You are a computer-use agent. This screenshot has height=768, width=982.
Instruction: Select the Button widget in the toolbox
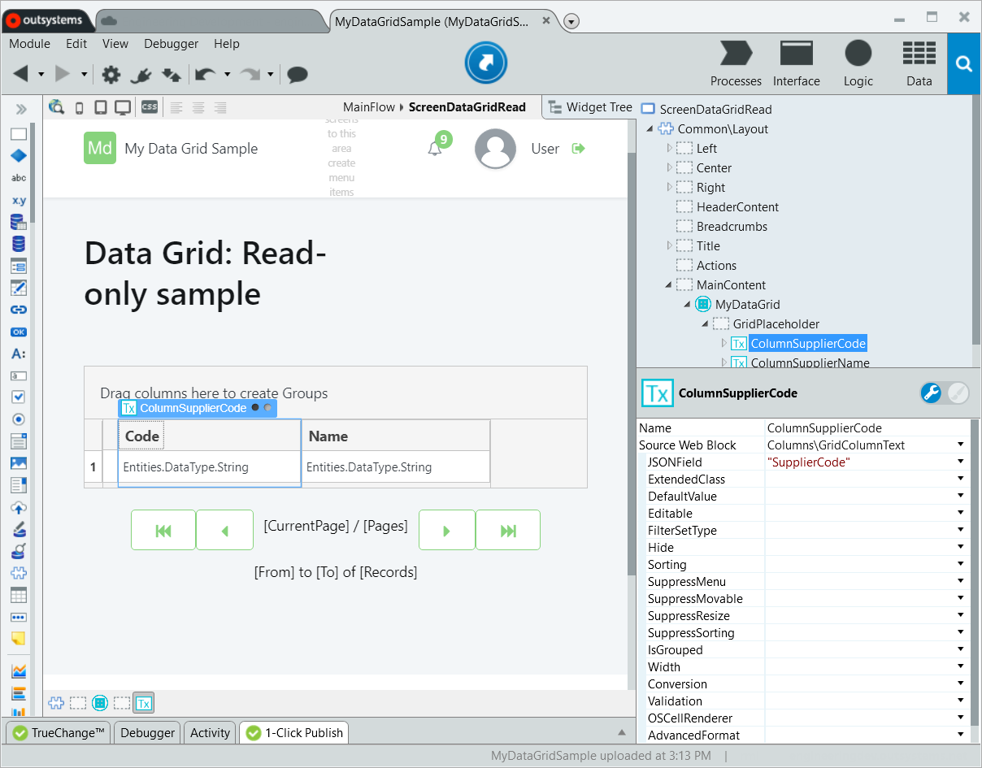click(18, 332)
